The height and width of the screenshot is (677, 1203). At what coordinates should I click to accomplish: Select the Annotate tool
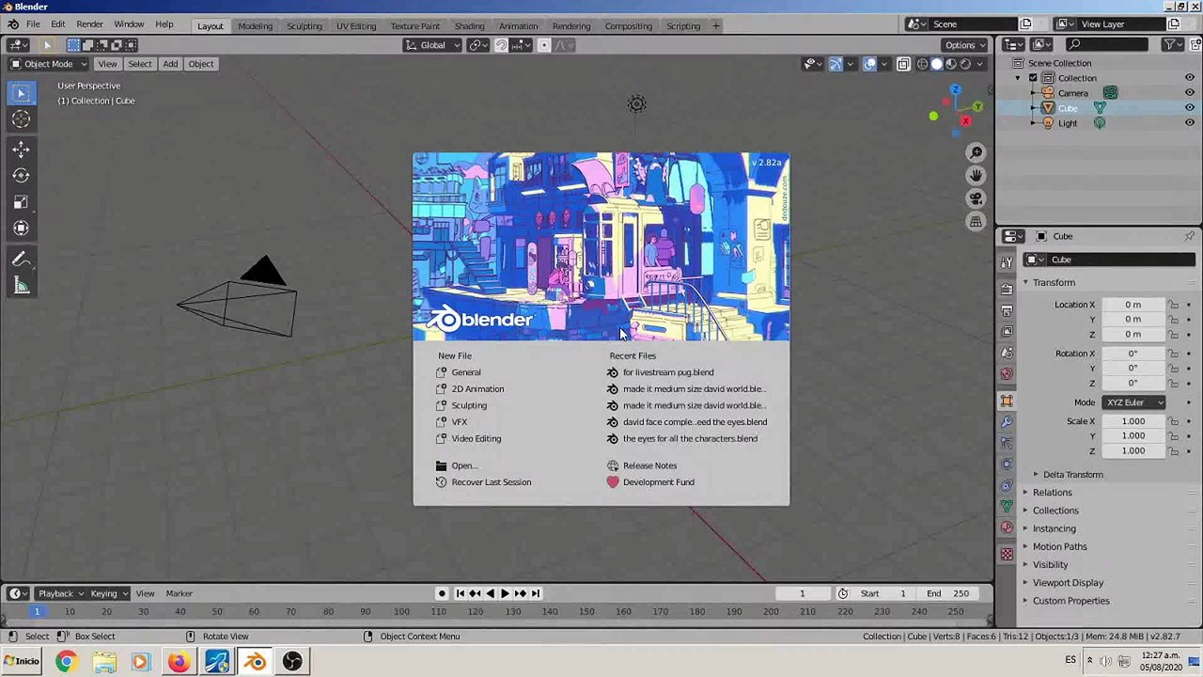21,260
